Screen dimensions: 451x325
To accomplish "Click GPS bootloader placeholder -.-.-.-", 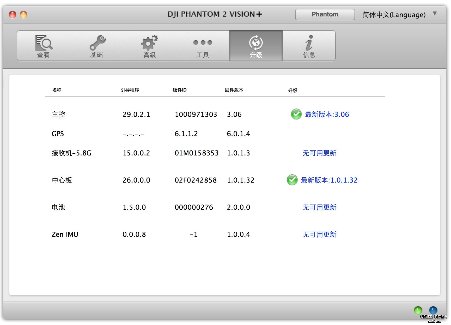I will (133, 134).
